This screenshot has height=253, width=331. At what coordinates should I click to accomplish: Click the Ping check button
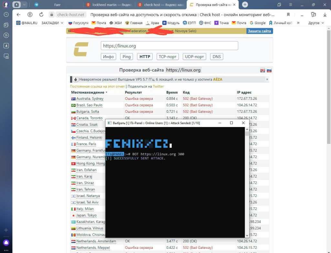(126, 57)
